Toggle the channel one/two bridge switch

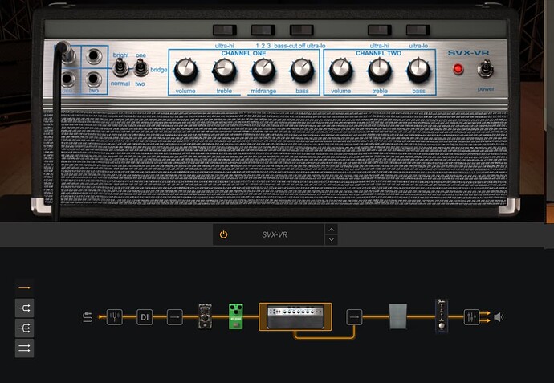[x=141, y=69]
